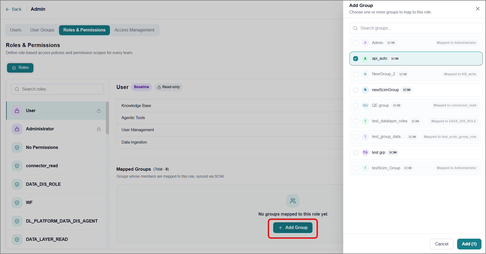This screenshot has width=486, height=254.
Task: Close the Add Group panel
Action: (478, 9)
